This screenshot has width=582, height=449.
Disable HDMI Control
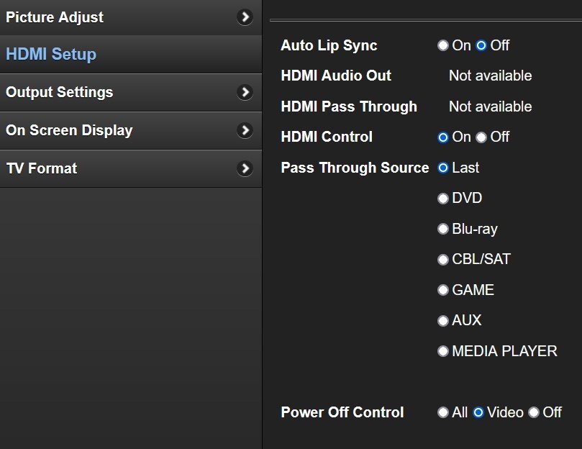[481, 137]
